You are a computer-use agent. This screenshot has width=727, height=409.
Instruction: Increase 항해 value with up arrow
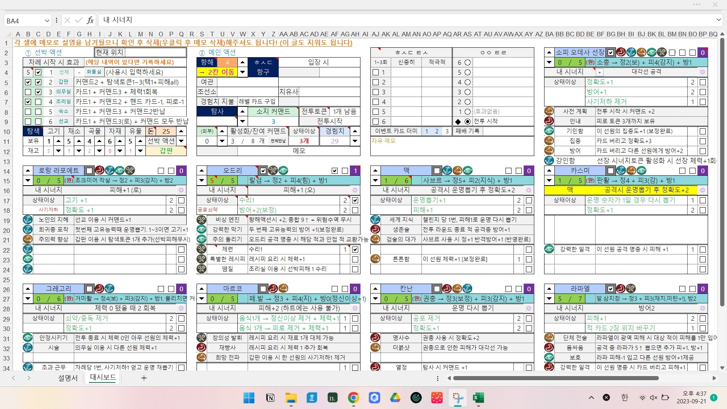(x=243, y=62)
